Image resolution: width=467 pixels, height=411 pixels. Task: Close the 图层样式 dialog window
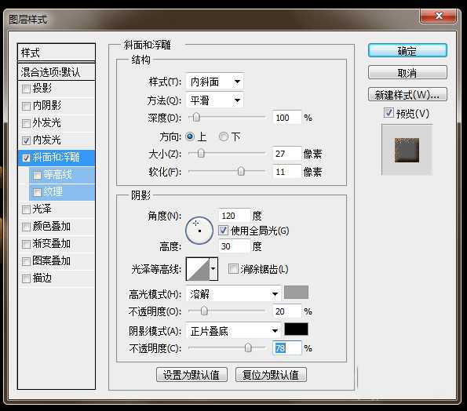coord(439,16)
